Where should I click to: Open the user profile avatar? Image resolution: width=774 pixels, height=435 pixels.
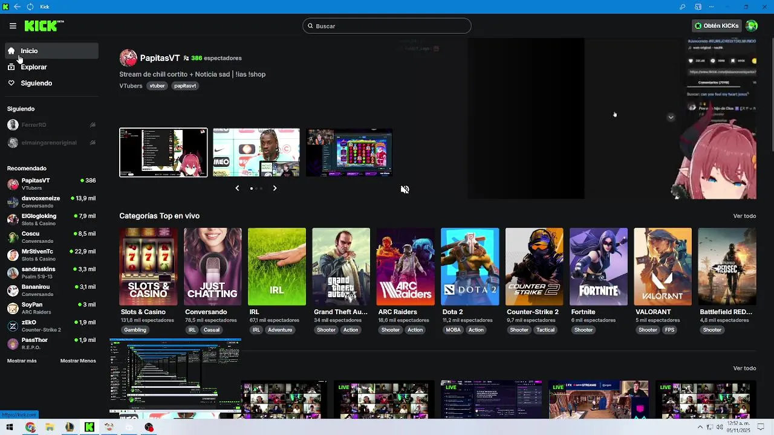pos(752,26)
